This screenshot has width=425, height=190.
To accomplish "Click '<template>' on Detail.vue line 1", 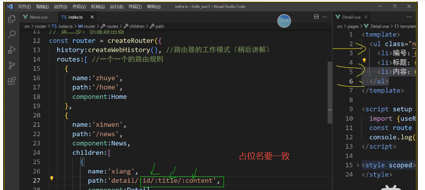I will coord(381,34).
